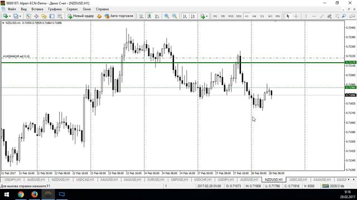Toggle the Navigator panel icon
Viewport: 357px width, 200px height.
[x=44, y=16]
